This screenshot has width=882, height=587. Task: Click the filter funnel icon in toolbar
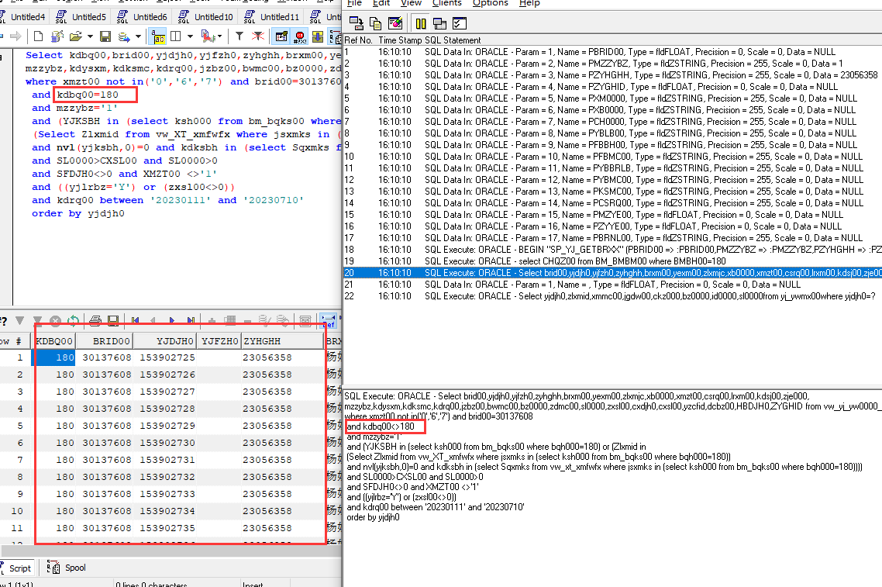239,36
